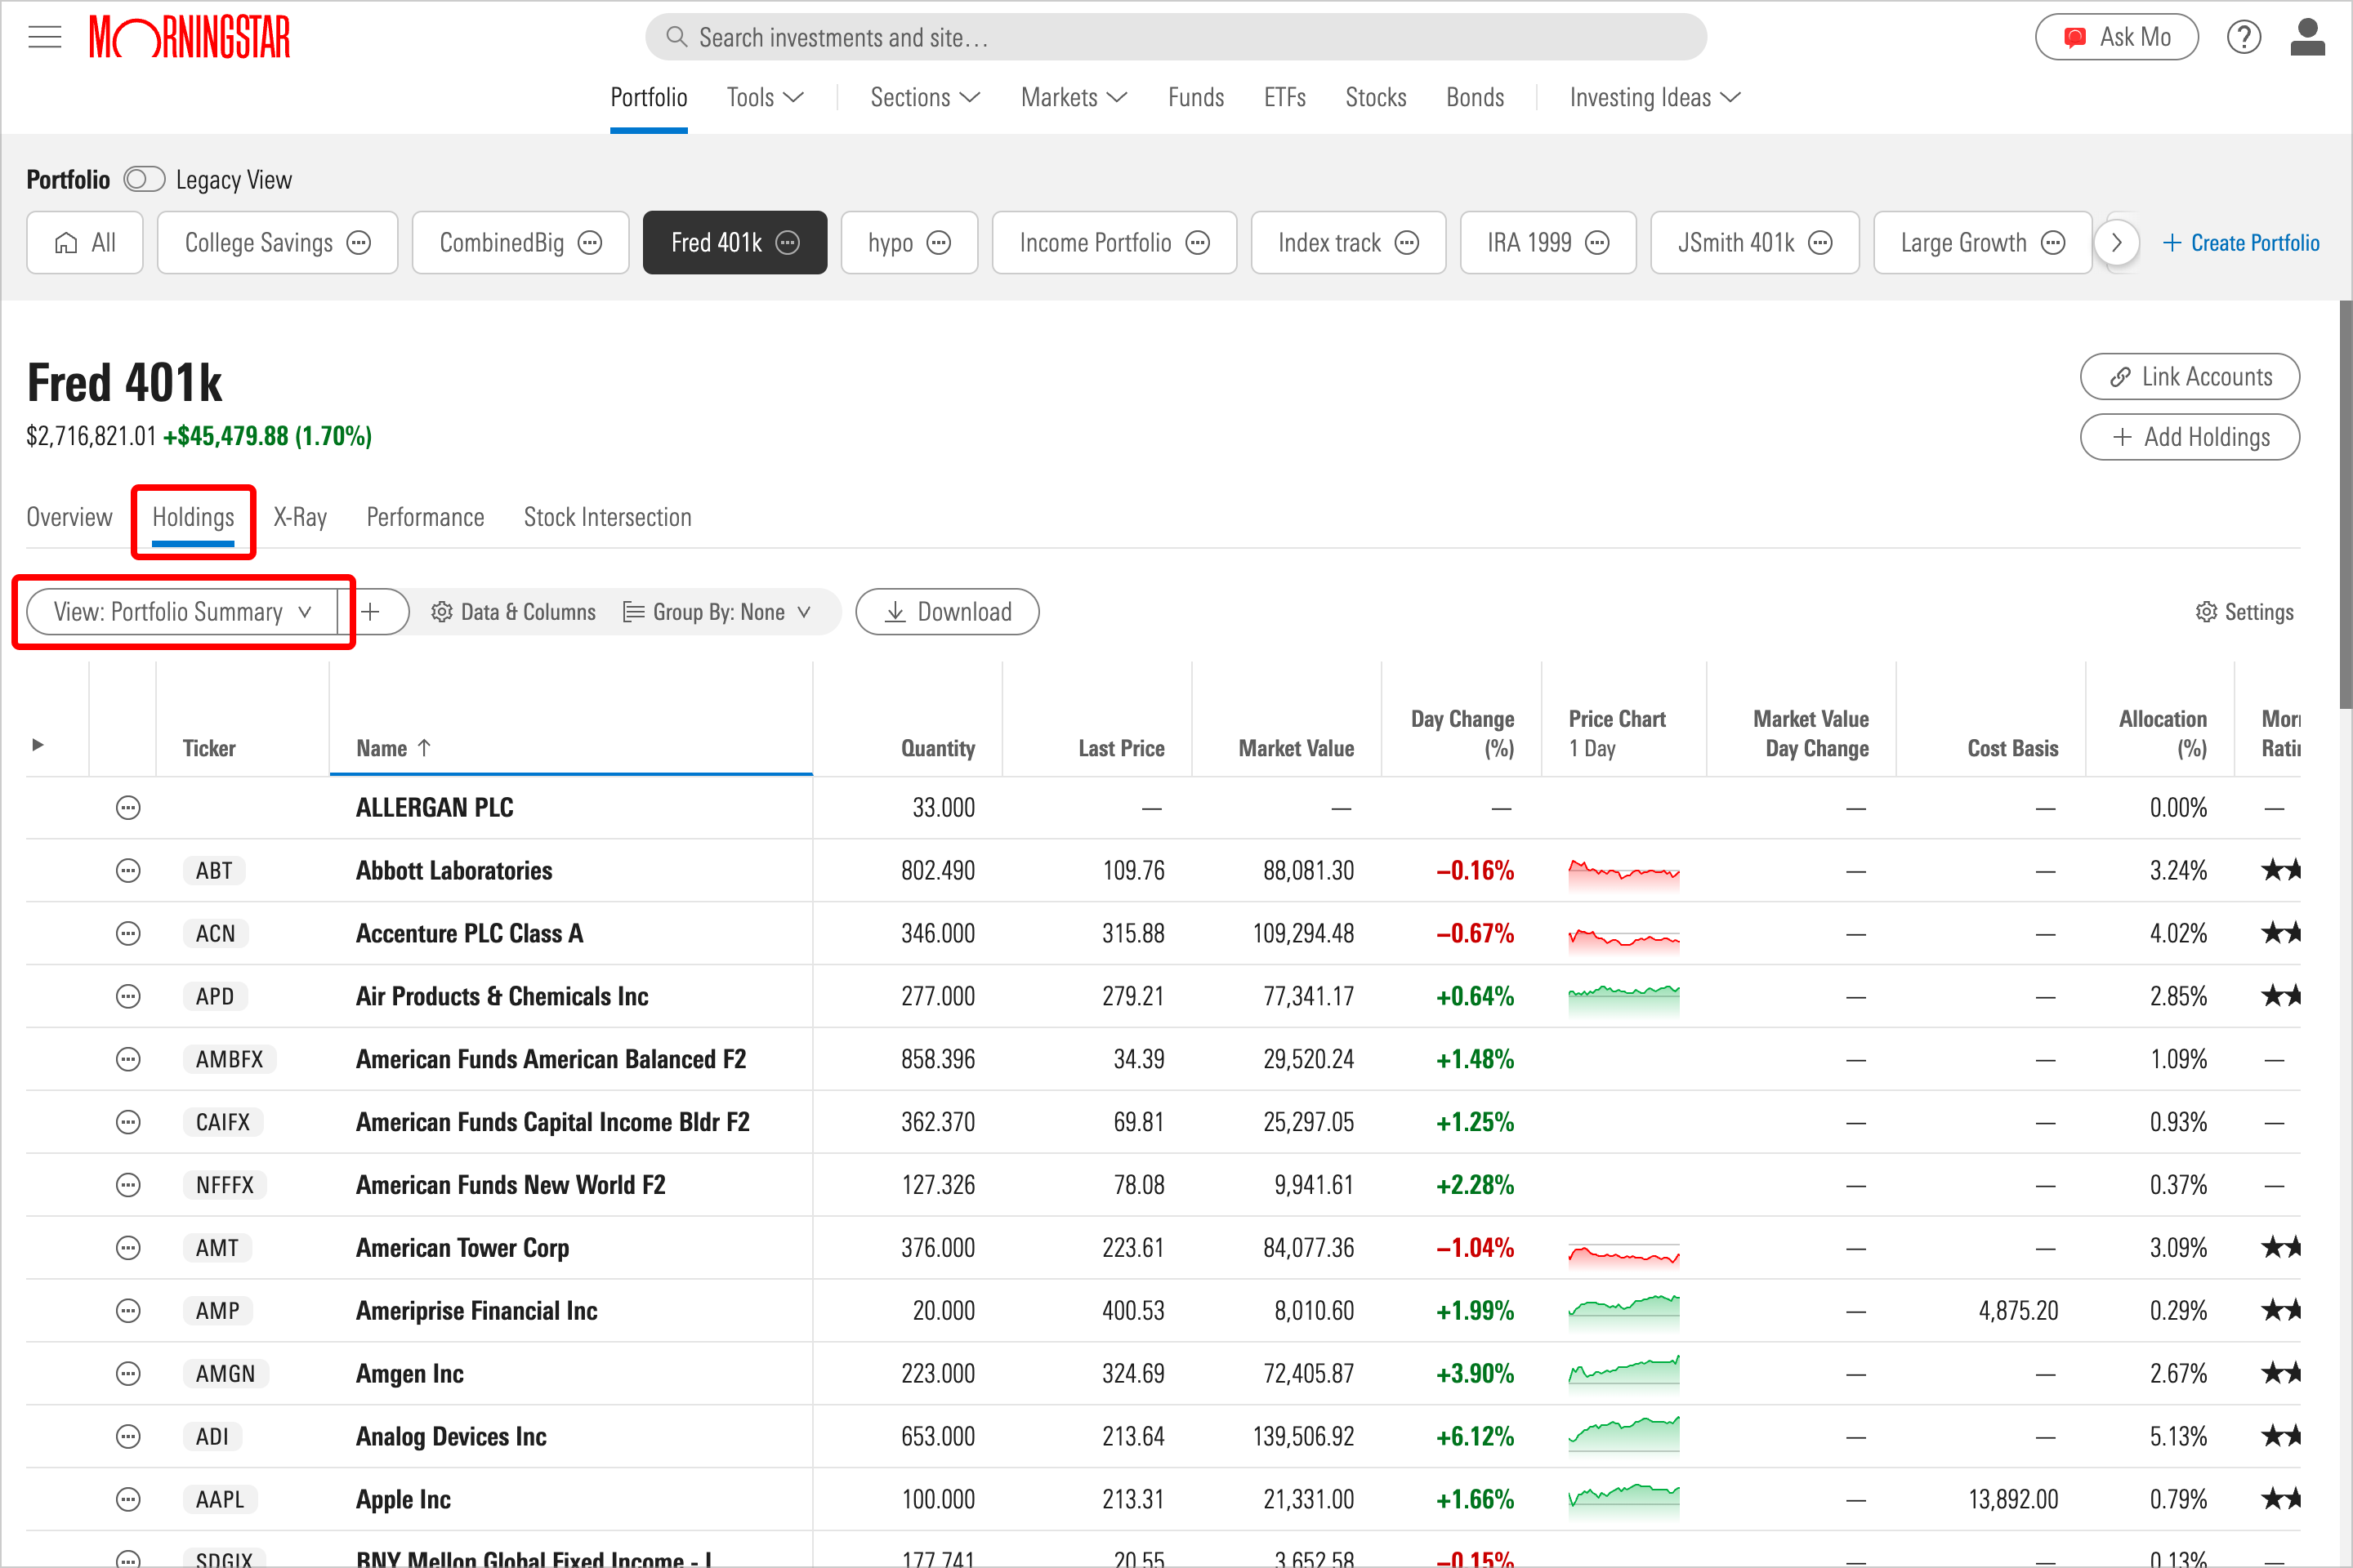Switch to Stock Intersection tab

[607, 517]
